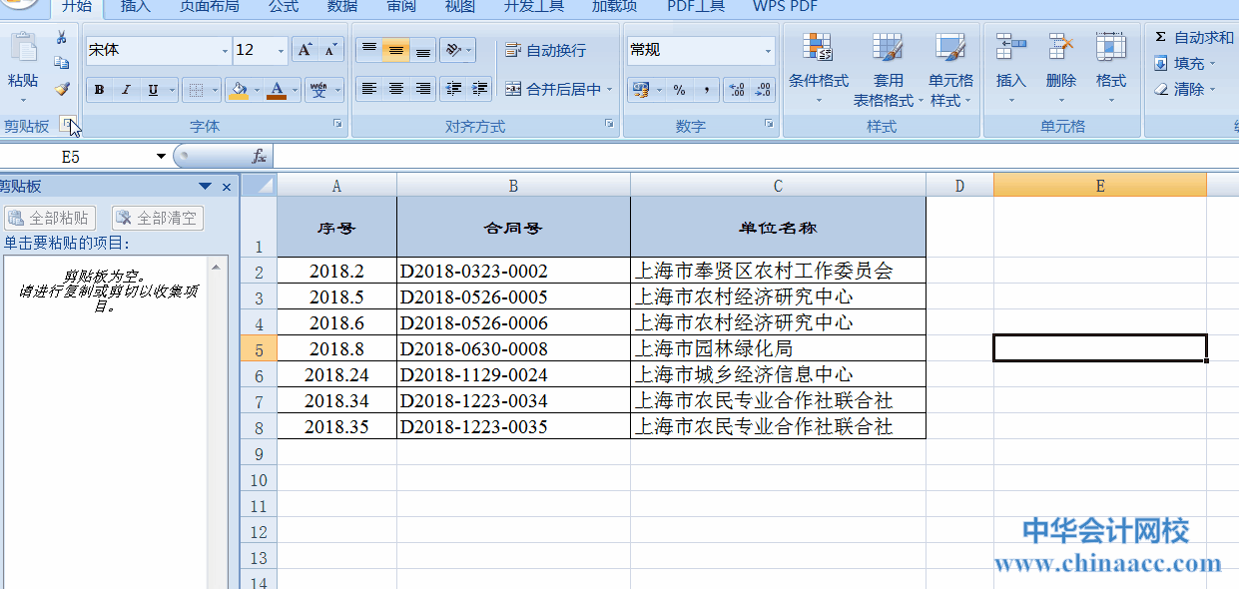Screen dimensions: 1239x589
Task: Click the decrease decimal icon
Action: coord(764,90)
